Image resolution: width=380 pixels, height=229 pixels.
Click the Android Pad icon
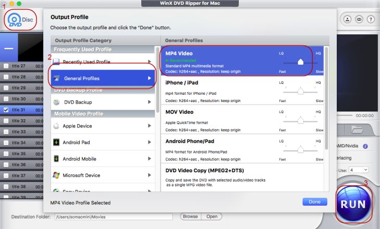click(56, 142)
